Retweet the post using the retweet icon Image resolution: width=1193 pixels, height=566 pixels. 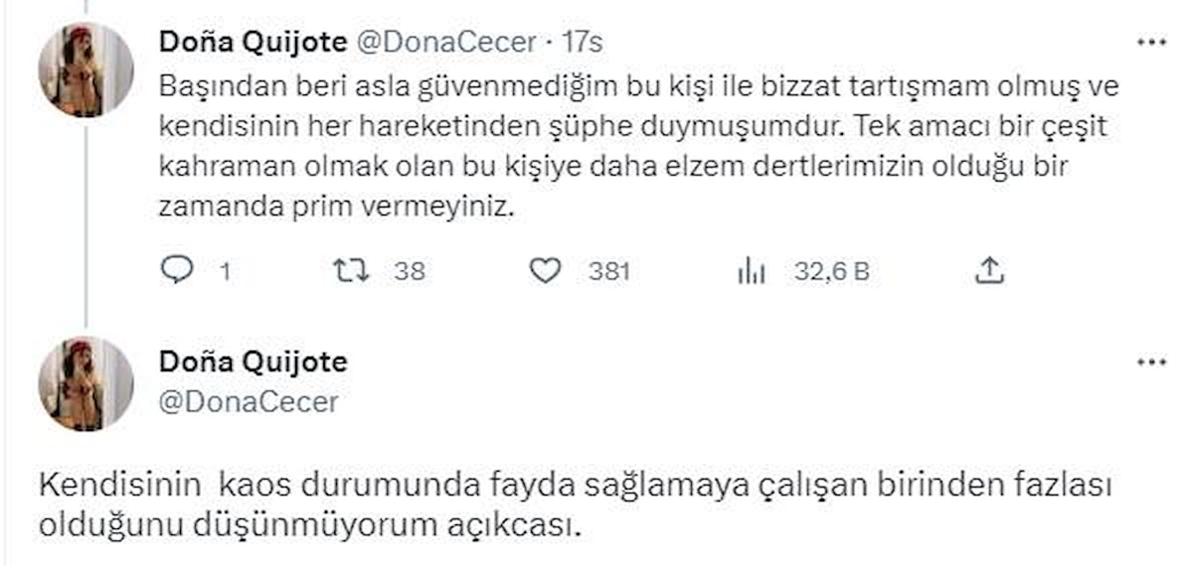(353, 270)
